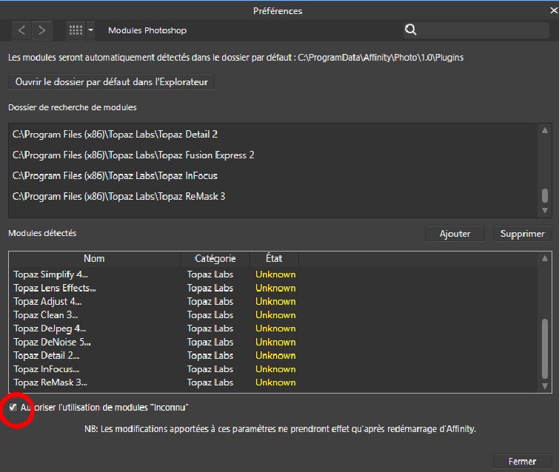
Task: Click down arrow of folder list scrollbar
Action: tap(545, 210)
